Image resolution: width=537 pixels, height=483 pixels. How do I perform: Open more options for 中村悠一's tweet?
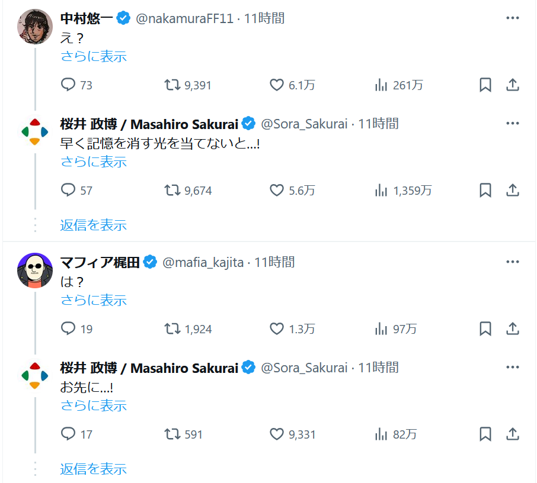point(513,18)
